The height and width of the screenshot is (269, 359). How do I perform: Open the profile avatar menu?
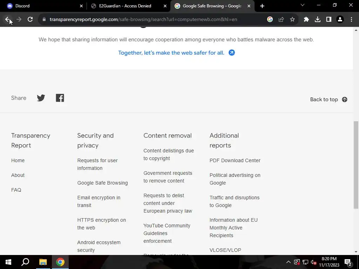pos(340,20)
